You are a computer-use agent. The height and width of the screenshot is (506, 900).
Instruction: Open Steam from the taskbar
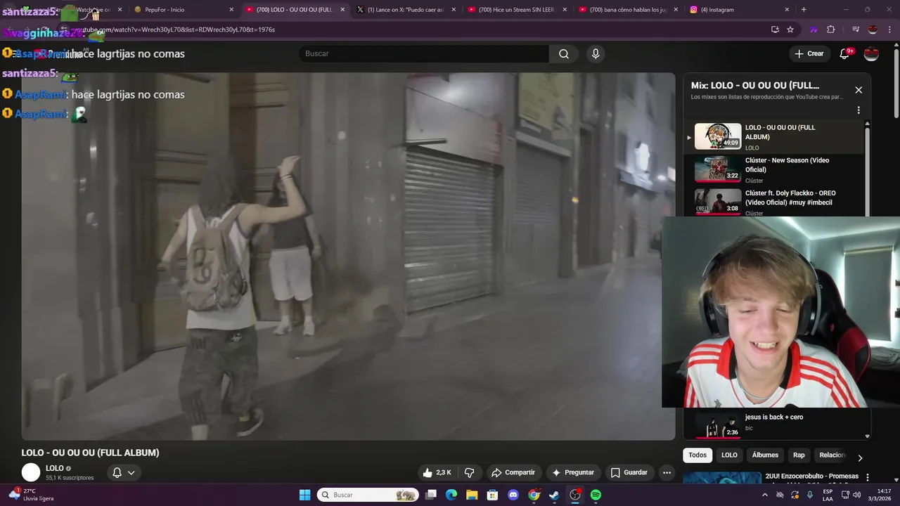[x=554, y=495]
